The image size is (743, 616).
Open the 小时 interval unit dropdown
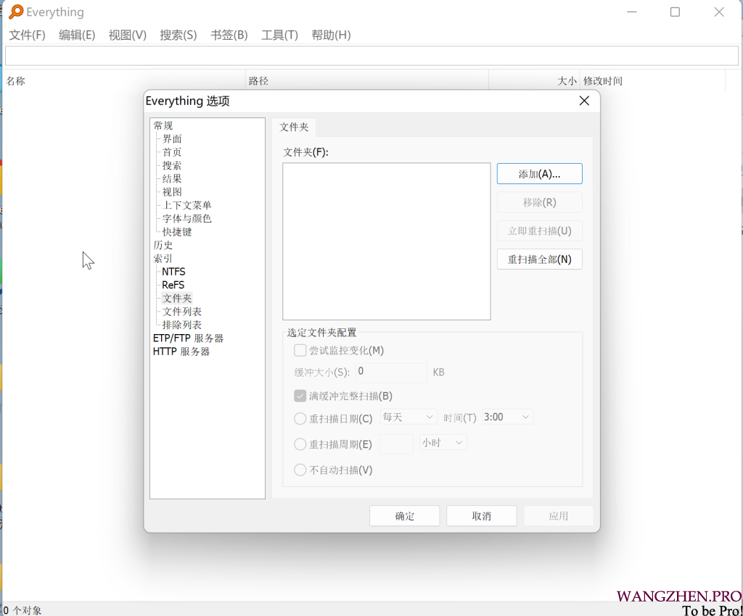tap(443, 443)
